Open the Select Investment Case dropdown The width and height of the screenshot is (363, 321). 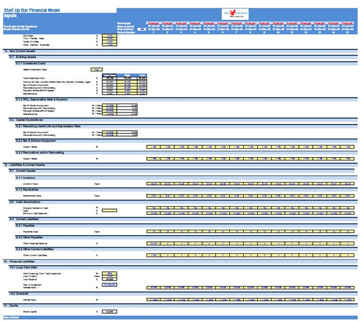tap(96, 70)
